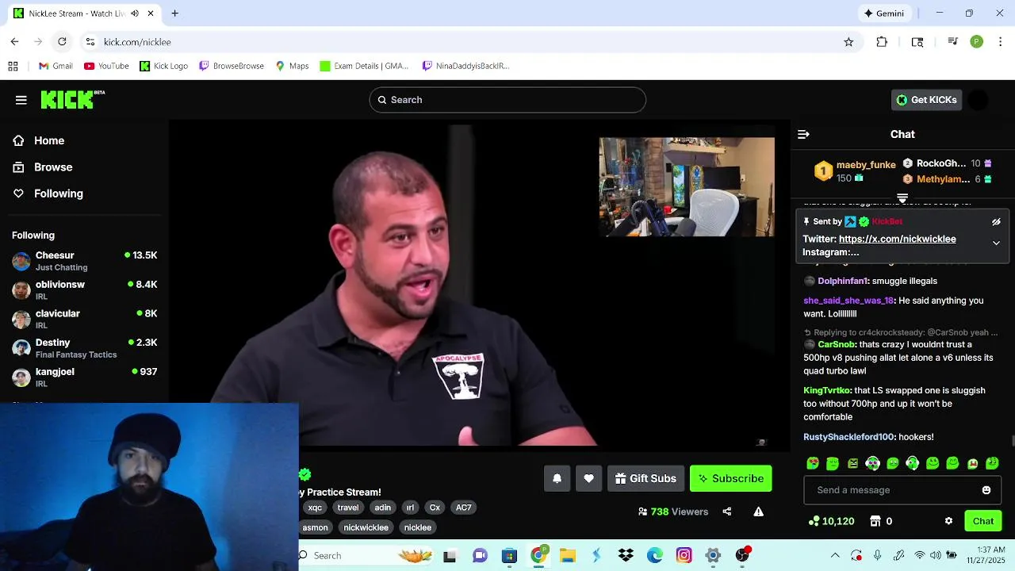Click maeby_funke top gifter name

866,165
